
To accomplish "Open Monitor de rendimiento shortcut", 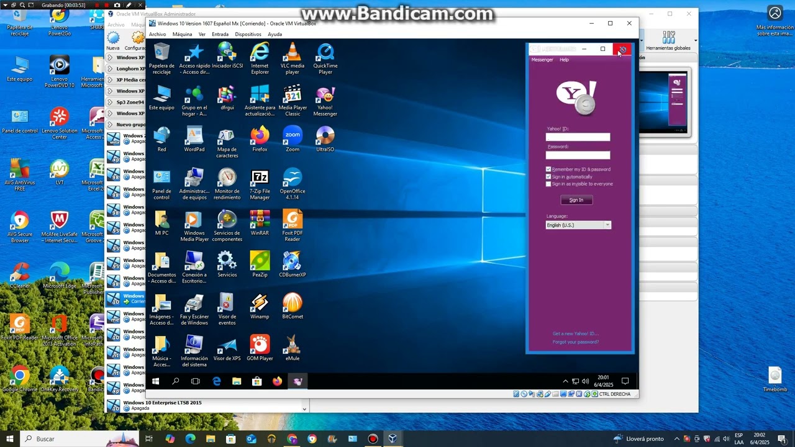I will click(227, 184).
